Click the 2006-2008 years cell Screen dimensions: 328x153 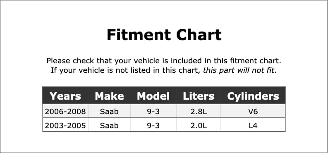pos(65,112)
